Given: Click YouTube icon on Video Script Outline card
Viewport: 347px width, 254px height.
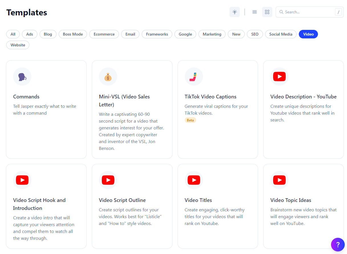Looking at the screenshot, I should pyautogui.click(x=108, y=180).
